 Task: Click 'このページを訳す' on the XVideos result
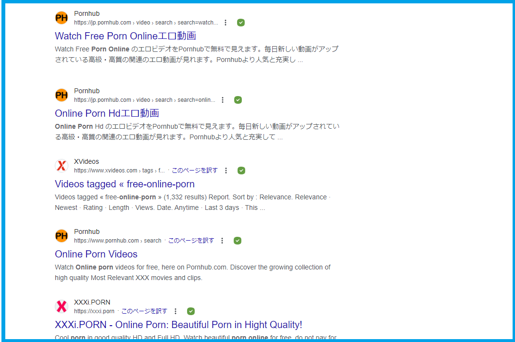coord(195,171)
